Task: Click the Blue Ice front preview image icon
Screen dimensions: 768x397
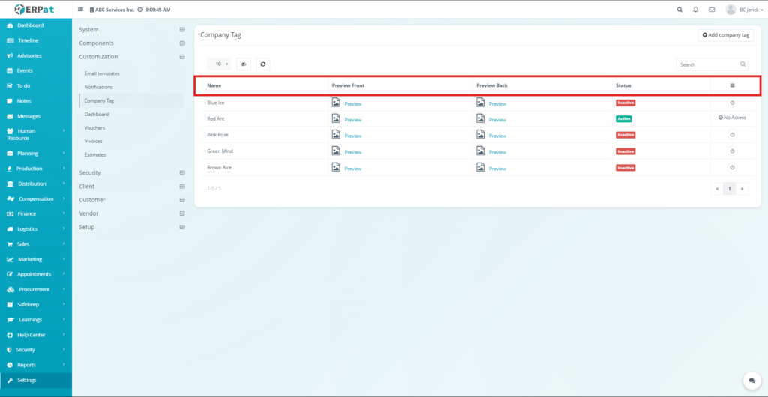Action: 336,103
